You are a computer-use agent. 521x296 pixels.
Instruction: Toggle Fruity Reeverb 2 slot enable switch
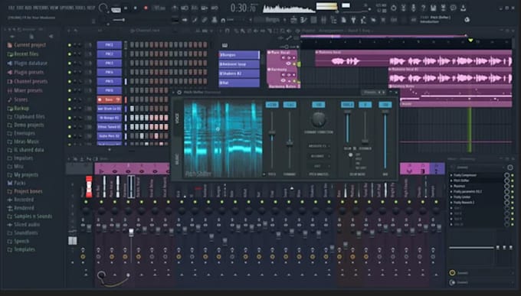pyautogui.click(x=513, y=203)
